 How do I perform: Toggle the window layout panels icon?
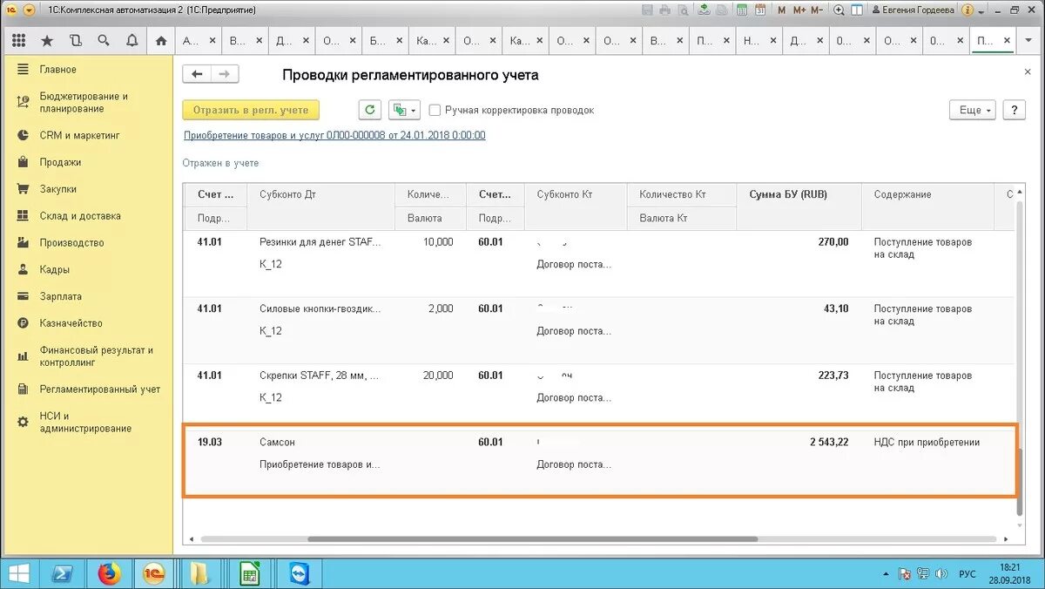pos(857,10)
